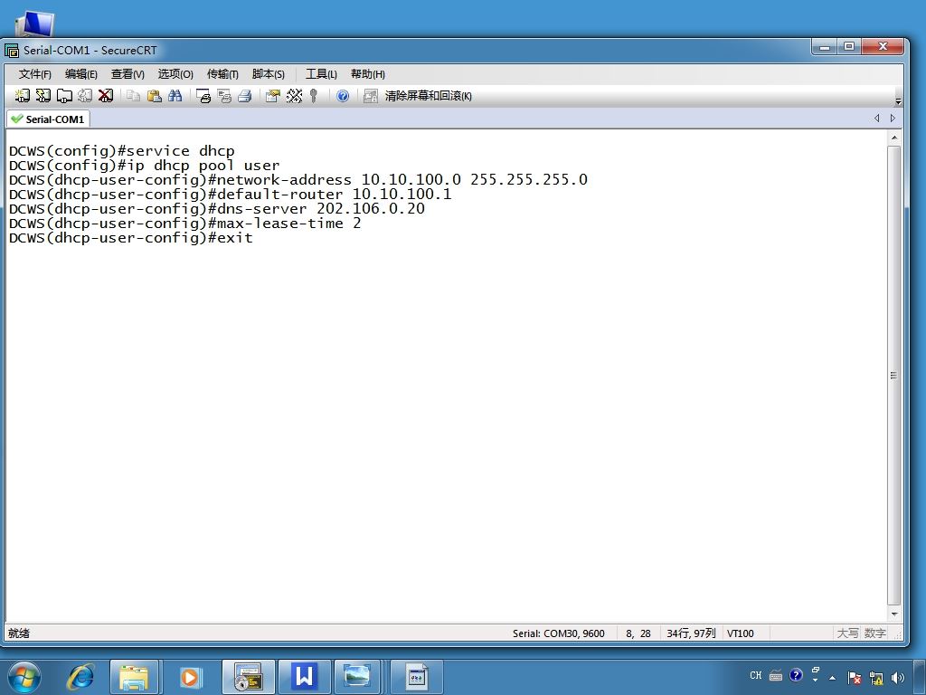Image resolution: width=926 pixels, height=695 pixels.
Task: Click the Action Center flag icon
Action: (x=855, y=678)
